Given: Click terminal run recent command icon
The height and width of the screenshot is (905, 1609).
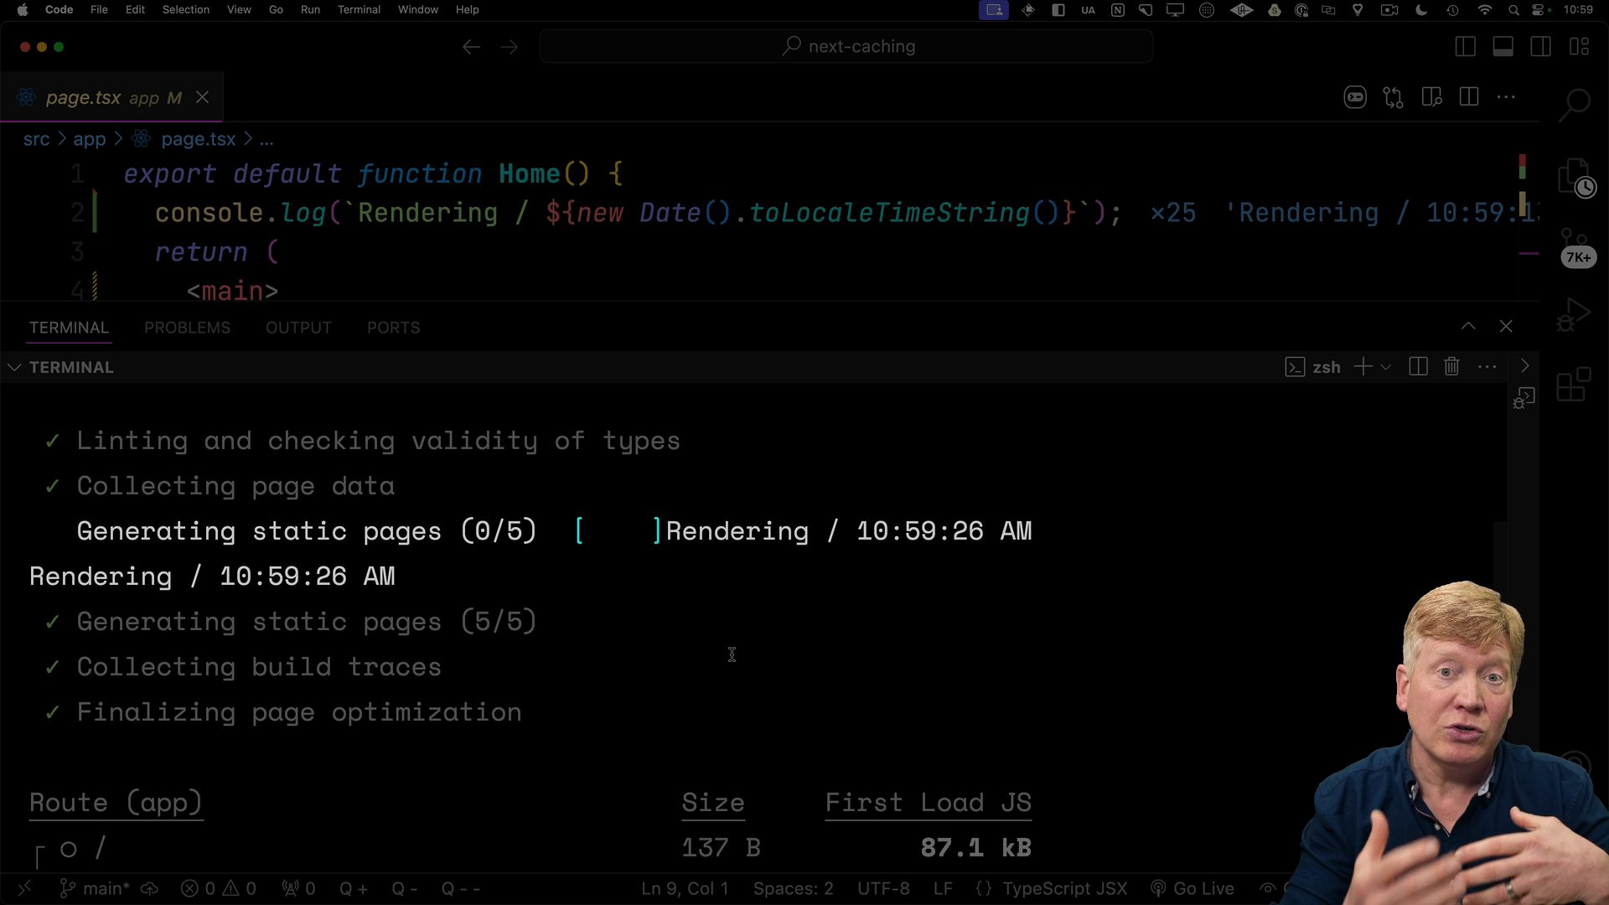Looking at the screenshot, I should click(x=1524, y=398).
